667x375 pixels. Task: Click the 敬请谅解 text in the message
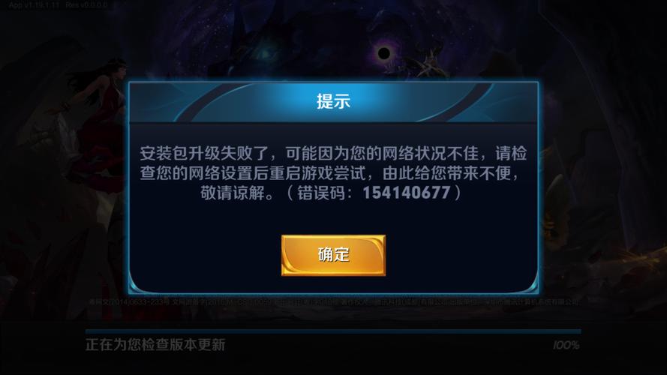pos(233,193)
